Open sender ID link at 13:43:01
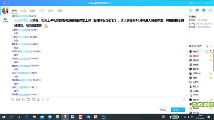 tap(24, 30)
